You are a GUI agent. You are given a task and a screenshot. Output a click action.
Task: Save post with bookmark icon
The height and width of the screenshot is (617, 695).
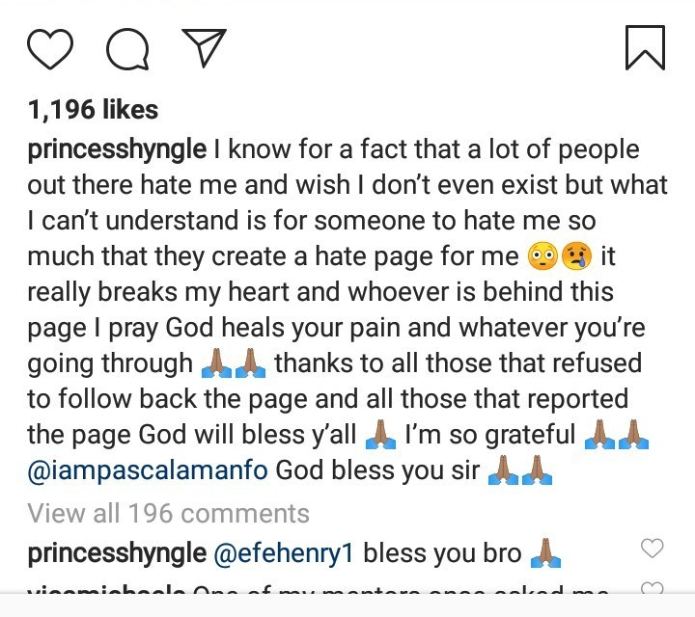pyautogui.click(x=645, y=48)
